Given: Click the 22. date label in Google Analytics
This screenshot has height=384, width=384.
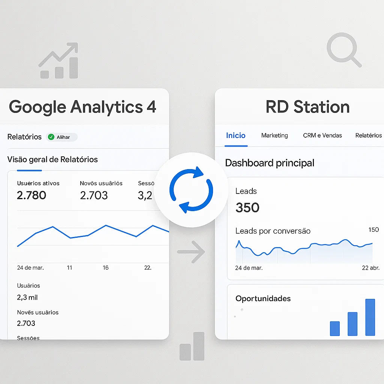Looking at the screenshot, I should (x=148, y=268).
